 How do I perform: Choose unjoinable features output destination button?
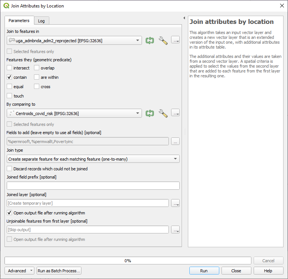(x=175, y=230)
